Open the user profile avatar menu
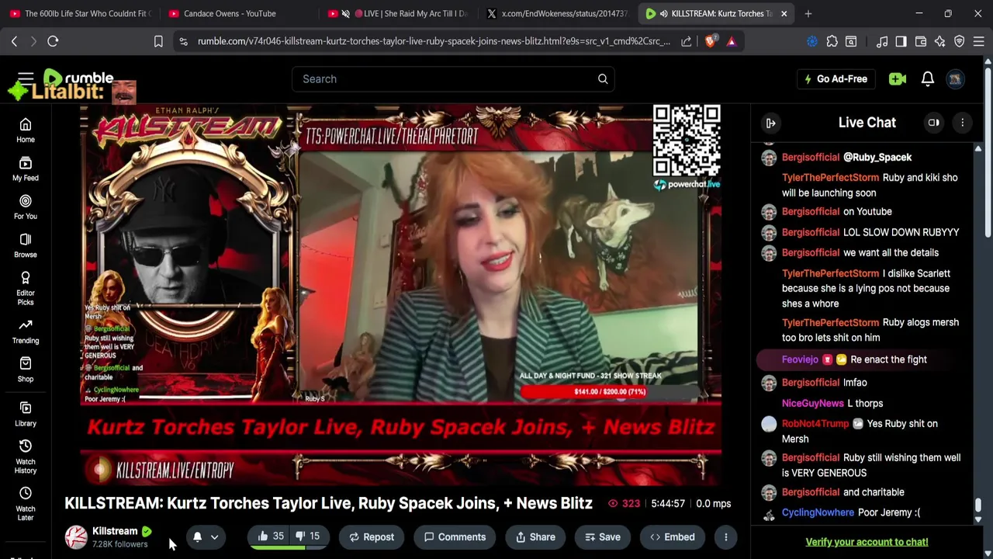The width and height of the screenshot is (993, 559). [x=956, y=78]
